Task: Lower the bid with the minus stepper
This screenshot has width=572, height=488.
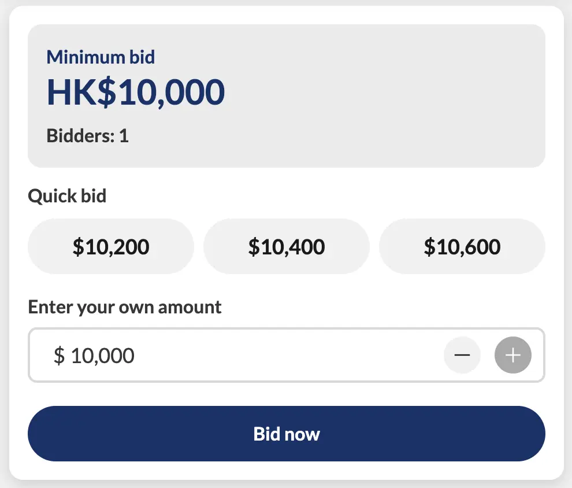Action: click(462, 355)
